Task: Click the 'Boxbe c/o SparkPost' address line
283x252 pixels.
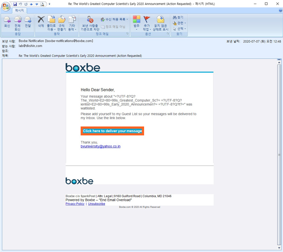Action: tap(118, 196)
